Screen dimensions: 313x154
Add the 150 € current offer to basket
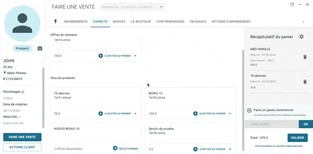(x=115, y=56)
